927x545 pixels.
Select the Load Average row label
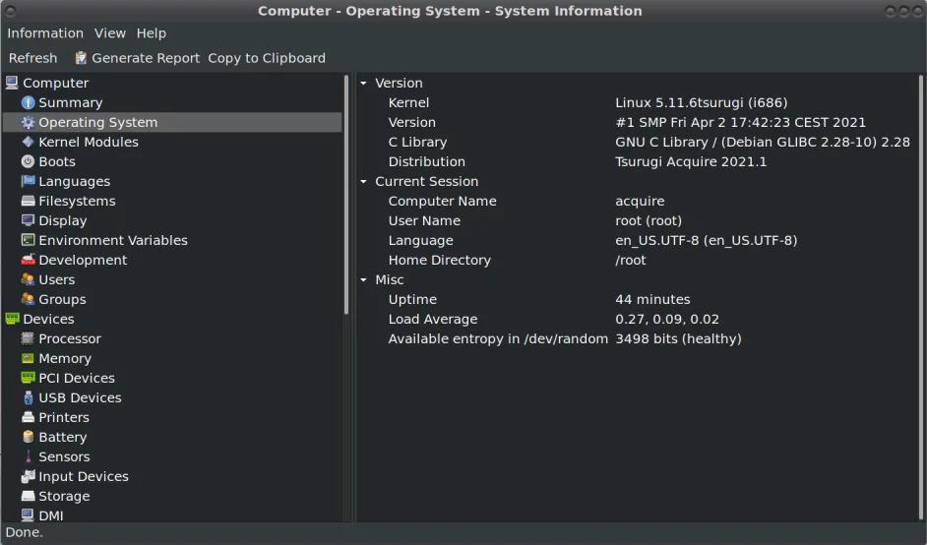(433, 319)
